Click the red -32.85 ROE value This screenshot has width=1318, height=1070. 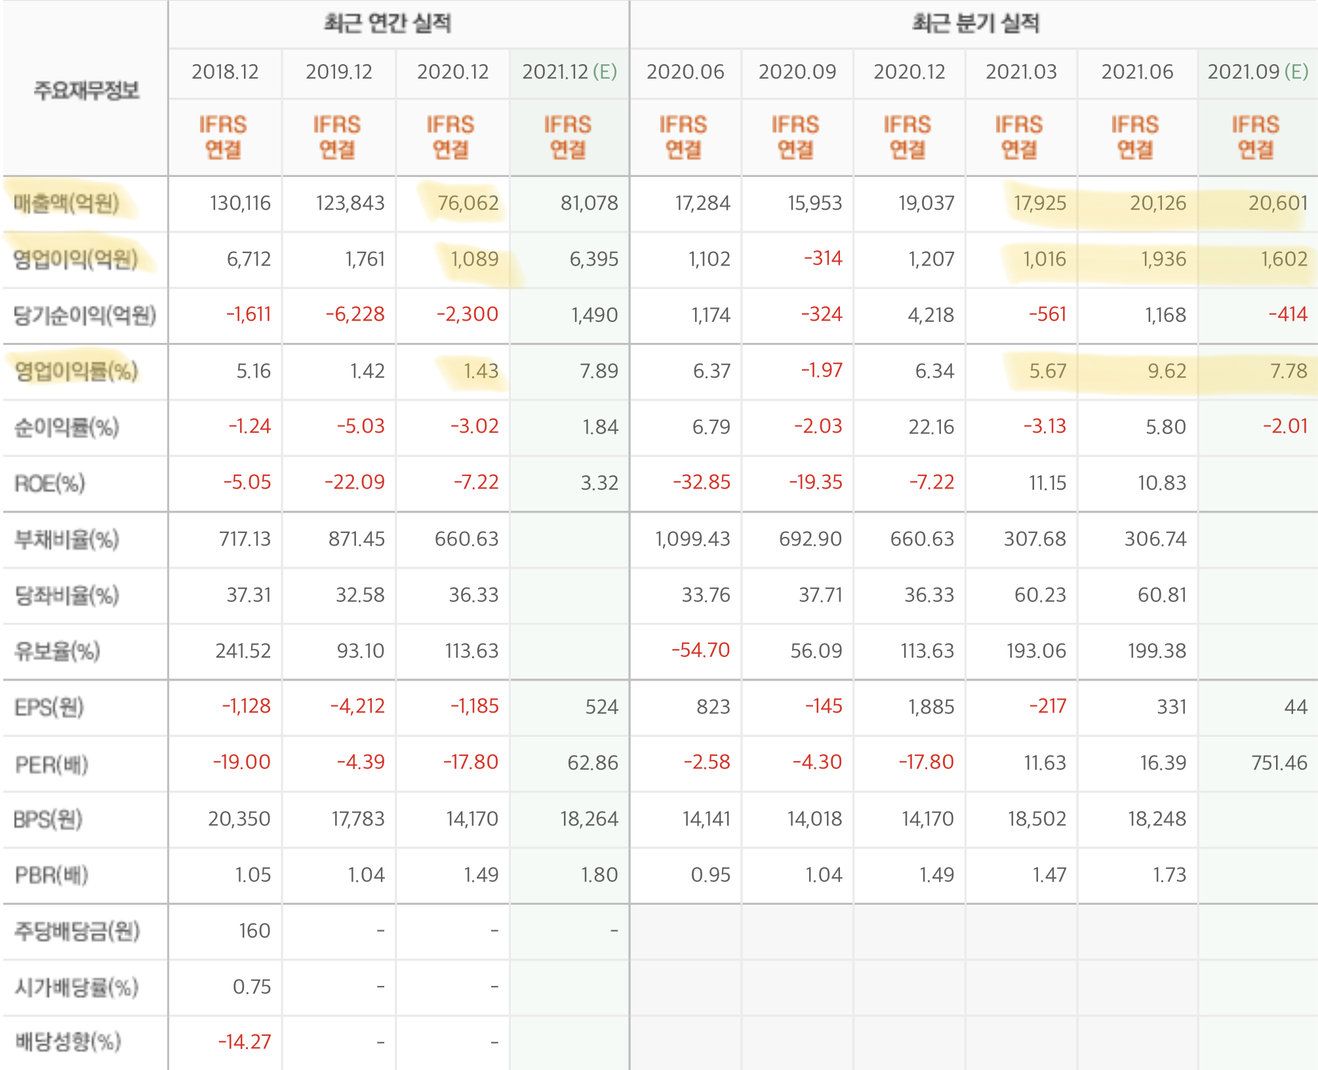click(702, 483)
